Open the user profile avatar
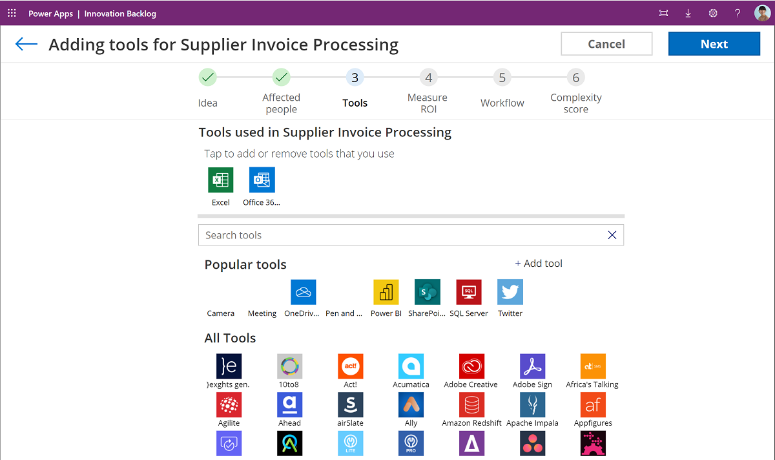Viewport: 775px width, 460px height. pos(762,13)
